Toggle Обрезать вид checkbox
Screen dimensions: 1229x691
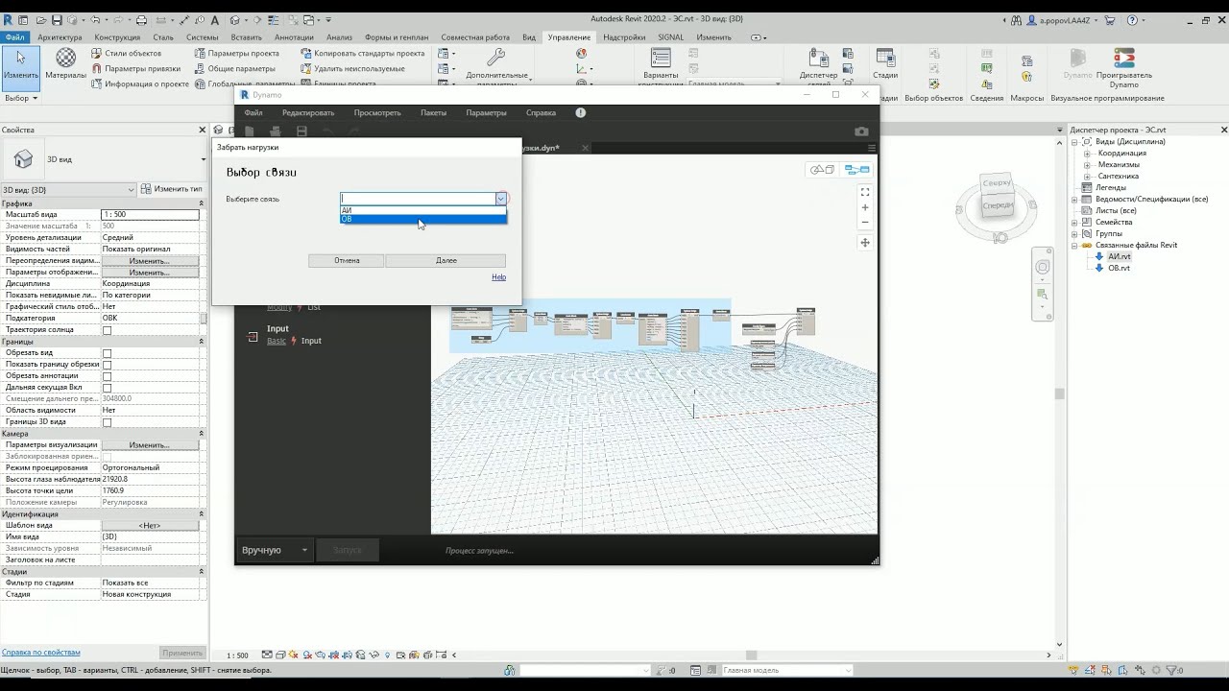click(x=107, y=353)
